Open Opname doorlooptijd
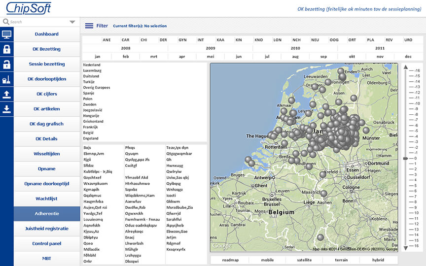The image size is (426, 266). [x=47, y=183]
